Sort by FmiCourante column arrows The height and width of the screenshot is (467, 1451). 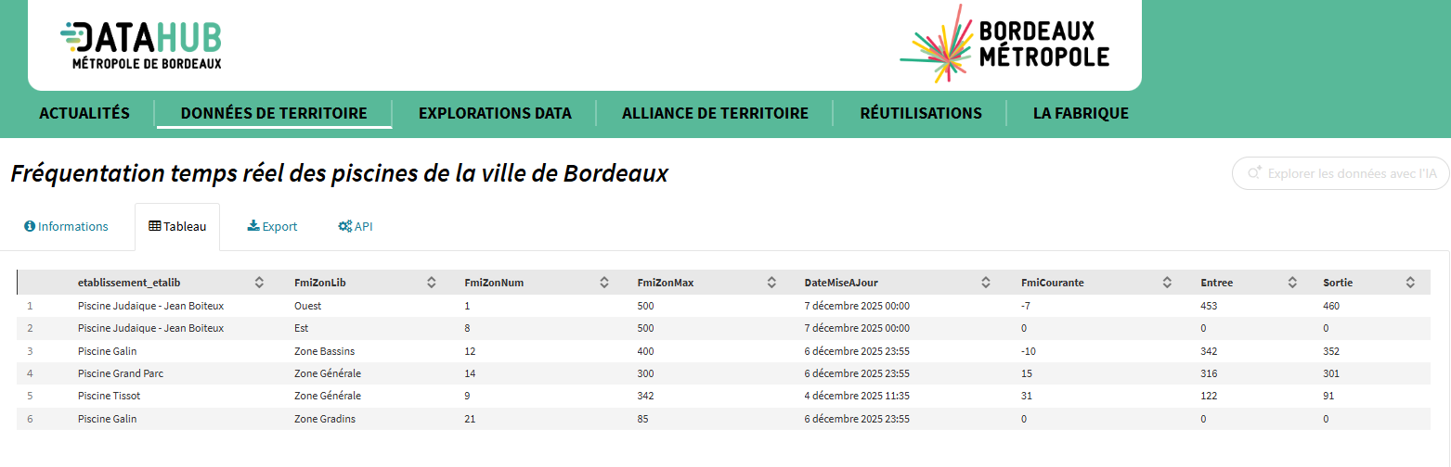(x=1167, y=283)
